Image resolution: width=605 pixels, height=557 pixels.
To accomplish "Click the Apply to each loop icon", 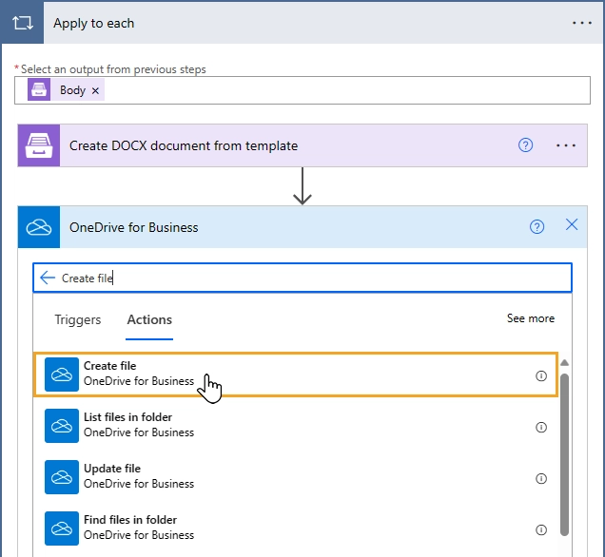I will click(23, 23).
